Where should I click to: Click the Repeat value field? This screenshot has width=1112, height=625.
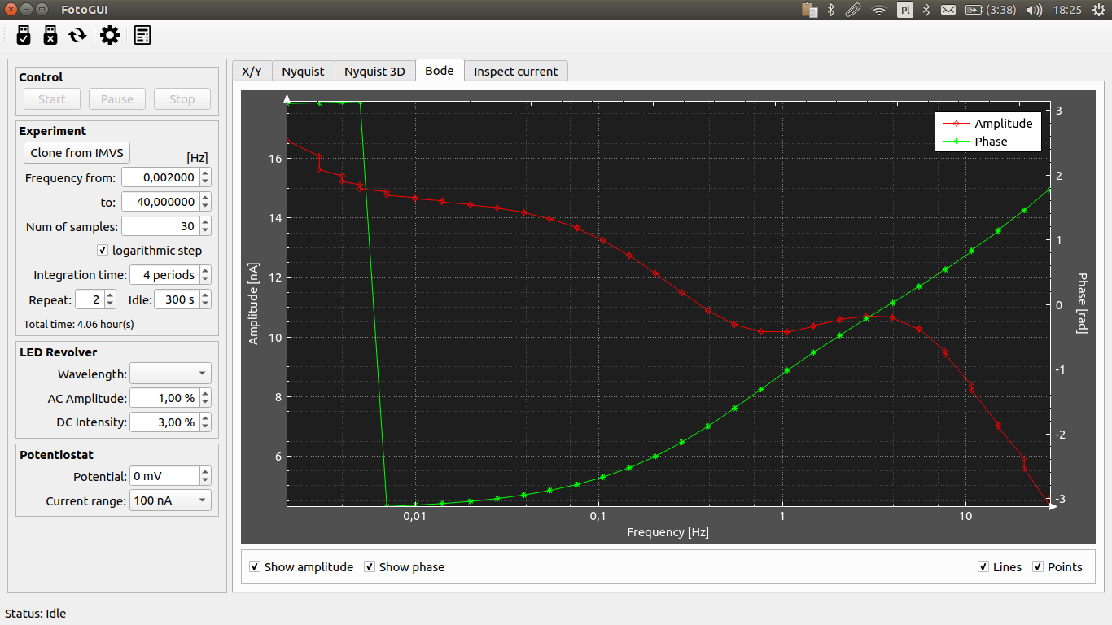point(90,299)
